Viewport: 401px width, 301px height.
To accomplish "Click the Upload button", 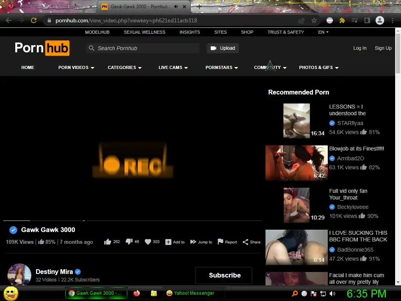I will click(x=223, y=48).
